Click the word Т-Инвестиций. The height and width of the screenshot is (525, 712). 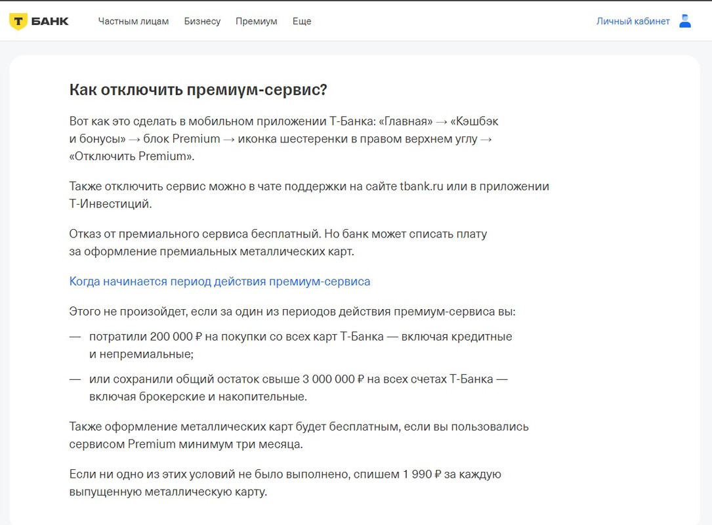coord(110,204)
